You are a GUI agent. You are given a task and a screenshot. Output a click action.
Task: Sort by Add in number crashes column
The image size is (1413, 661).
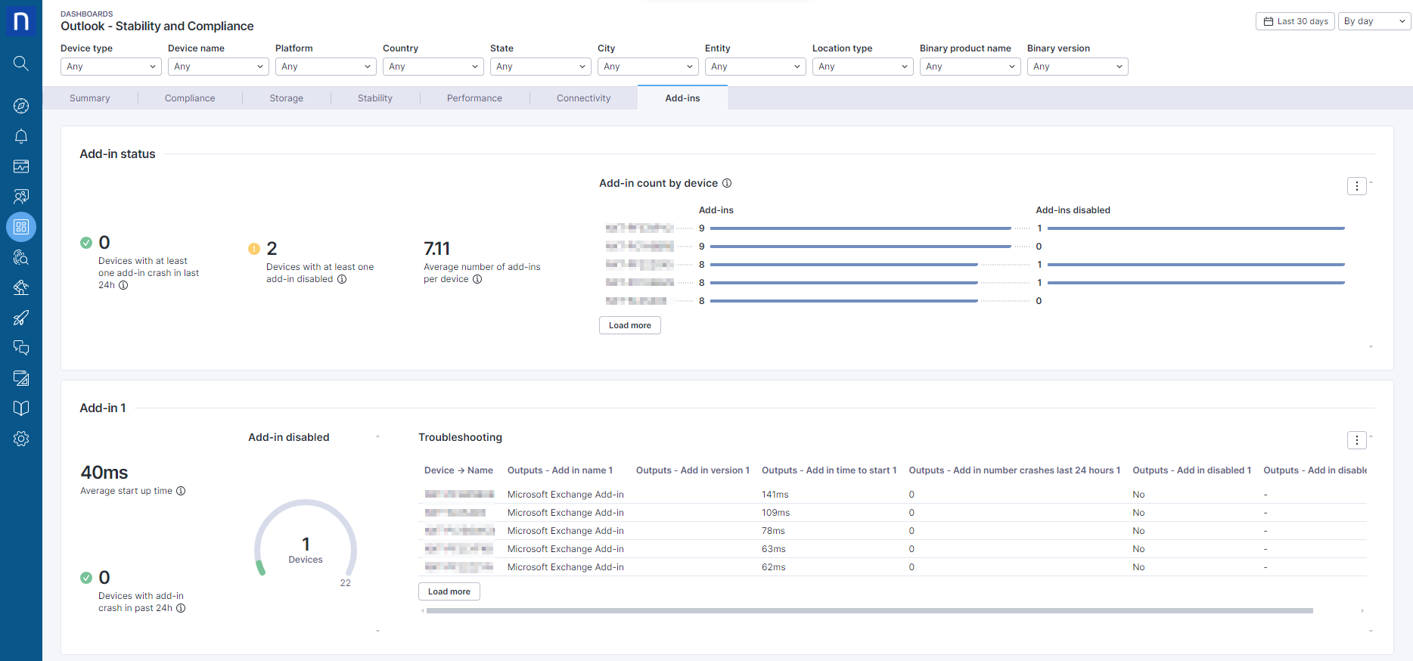click(1014, 470)
